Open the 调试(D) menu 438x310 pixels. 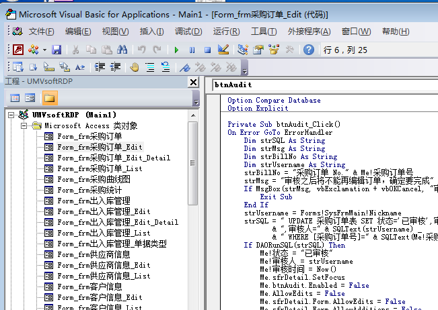point(188,32)
